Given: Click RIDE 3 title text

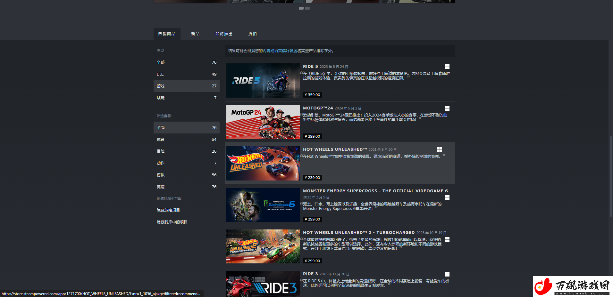Looking at the screenshot, I should 310,274.
